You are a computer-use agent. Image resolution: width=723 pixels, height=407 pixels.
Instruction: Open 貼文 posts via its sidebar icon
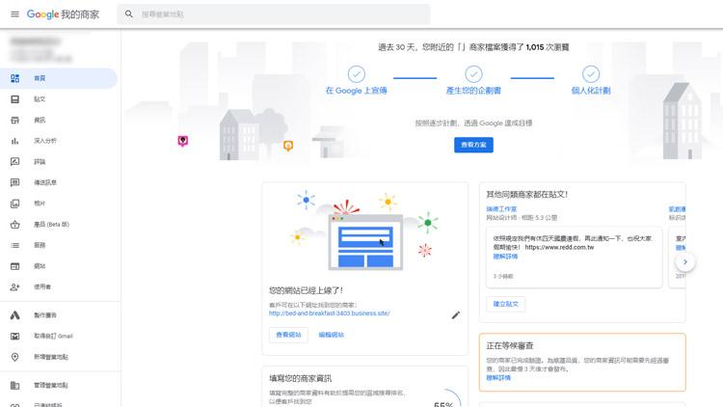click(14, 99)
